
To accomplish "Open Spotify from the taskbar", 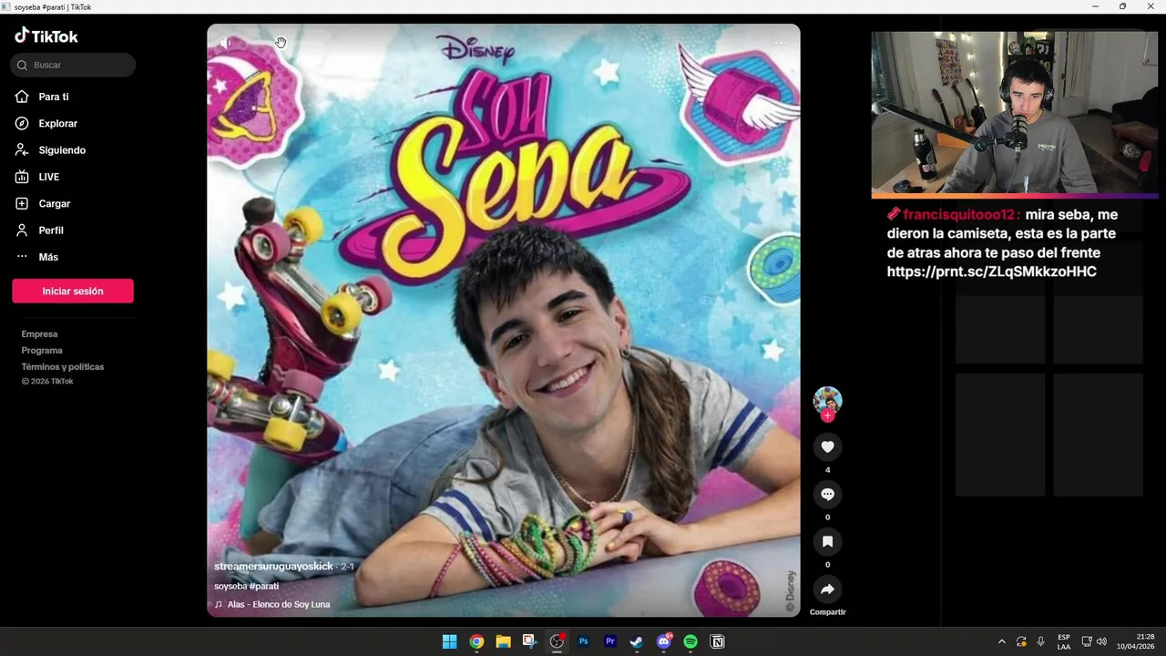I will click(x=690, y=641).
